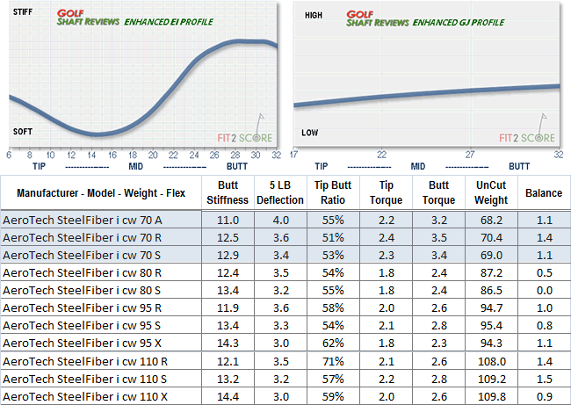Click the MID label under EI chart
Image resolution: width=571 pixels, height=405 pixels.
click(x=135, y=166)
